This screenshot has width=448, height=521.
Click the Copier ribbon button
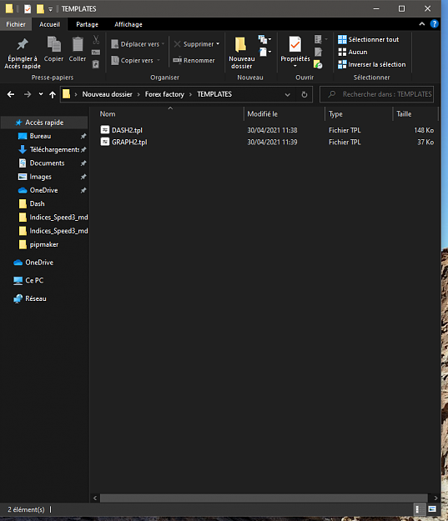(x=53, y=49)
